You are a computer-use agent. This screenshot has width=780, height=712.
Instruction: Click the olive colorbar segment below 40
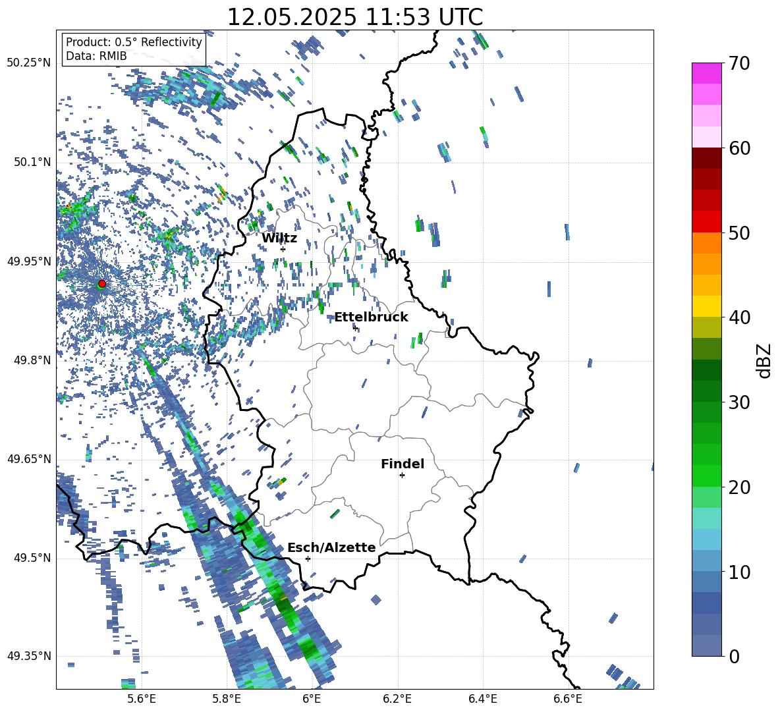706,327
